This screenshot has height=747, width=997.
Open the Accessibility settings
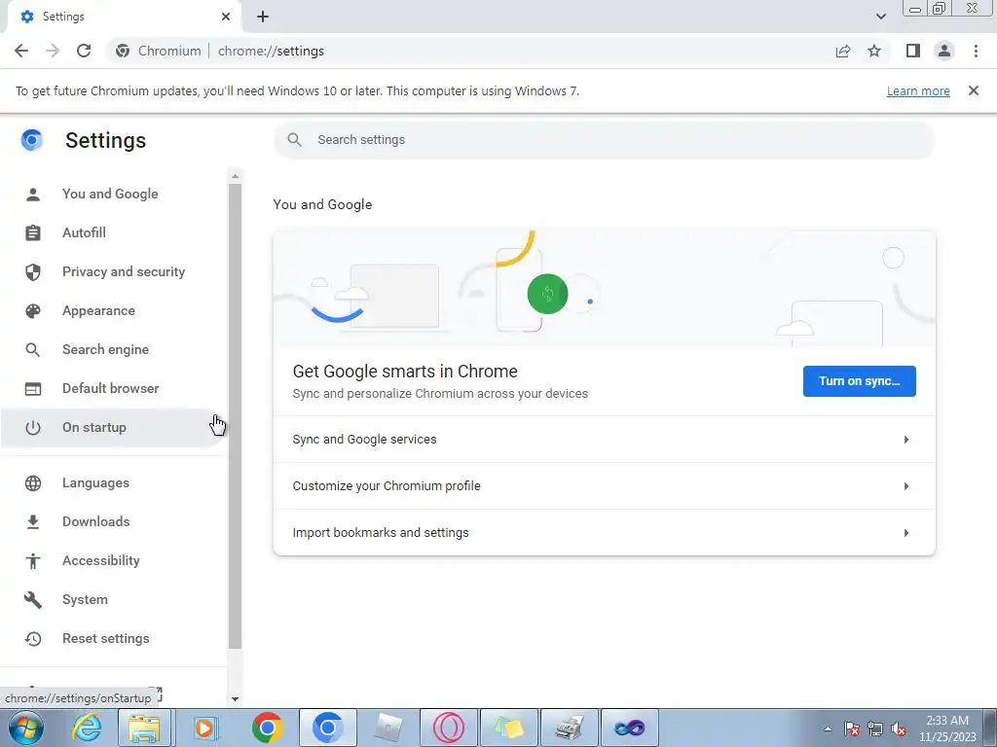click(113, 560)
